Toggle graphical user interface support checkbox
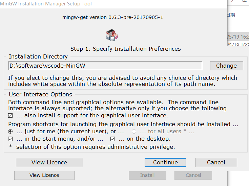 pos(11,116)
